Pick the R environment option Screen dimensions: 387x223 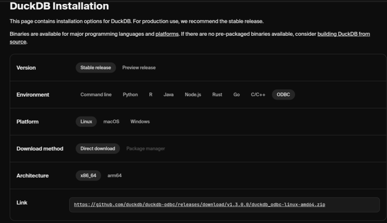pyautogui.click(x=151, y=95)
